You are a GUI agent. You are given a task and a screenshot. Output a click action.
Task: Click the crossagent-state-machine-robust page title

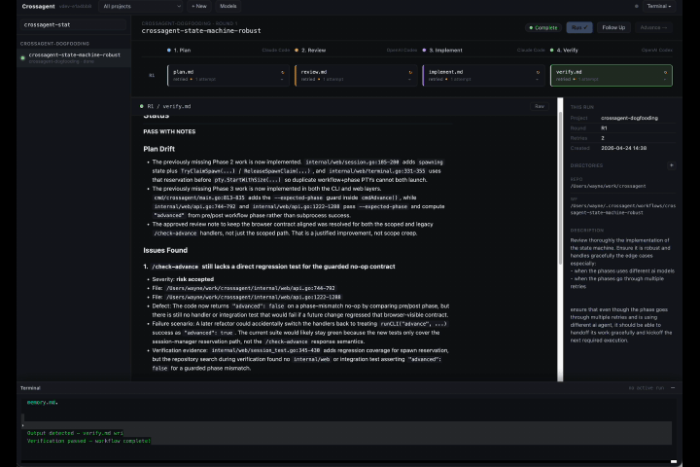201,31
